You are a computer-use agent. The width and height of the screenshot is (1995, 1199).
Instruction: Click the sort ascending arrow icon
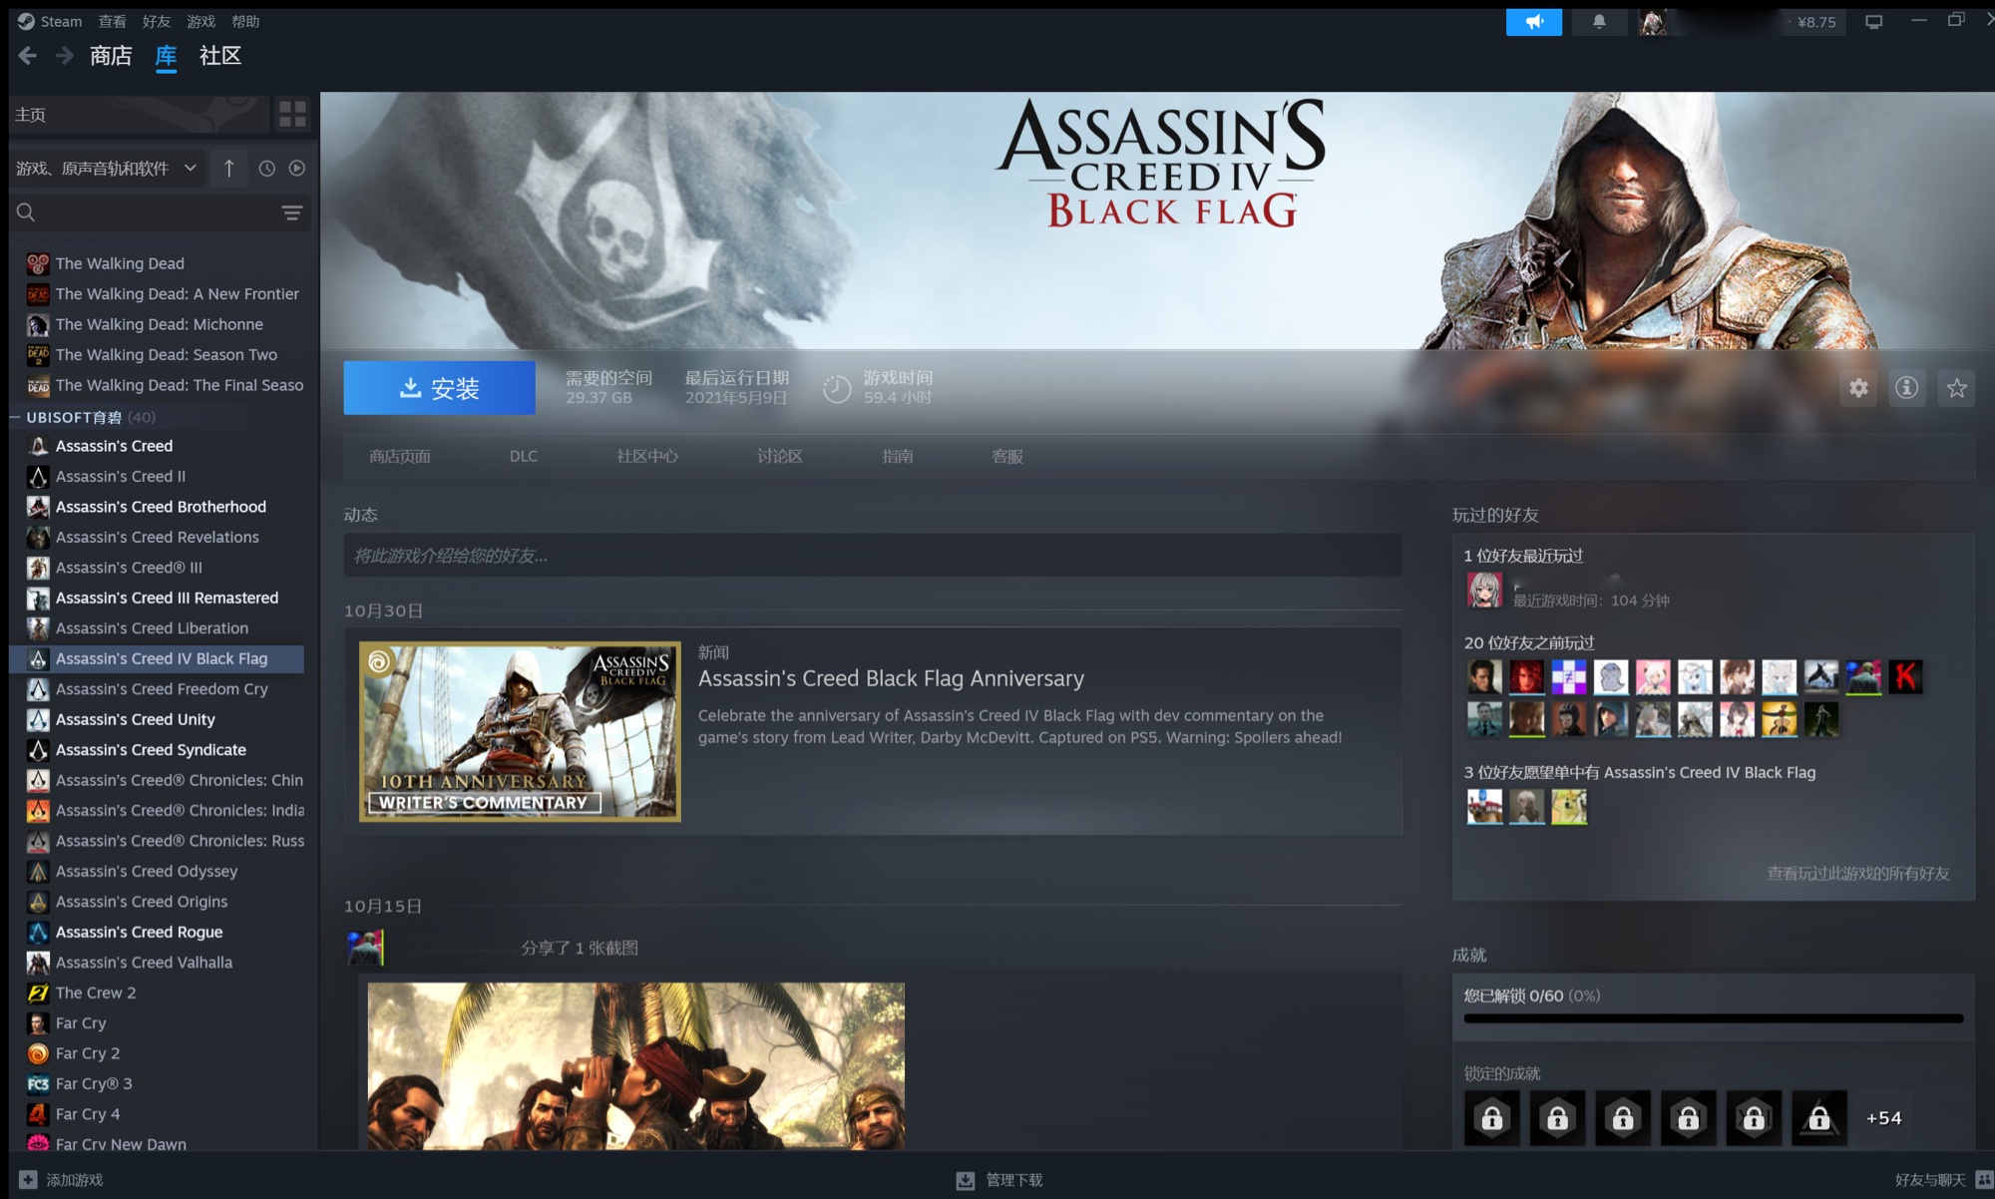click(228, 169)
